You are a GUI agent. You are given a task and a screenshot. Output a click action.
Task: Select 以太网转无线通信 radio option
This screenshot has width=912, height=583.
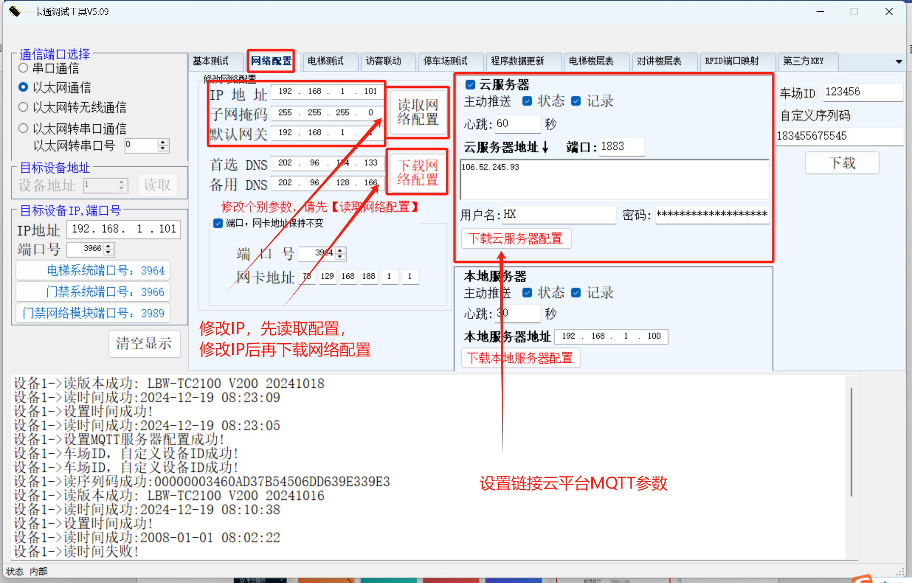pos(23,107)
